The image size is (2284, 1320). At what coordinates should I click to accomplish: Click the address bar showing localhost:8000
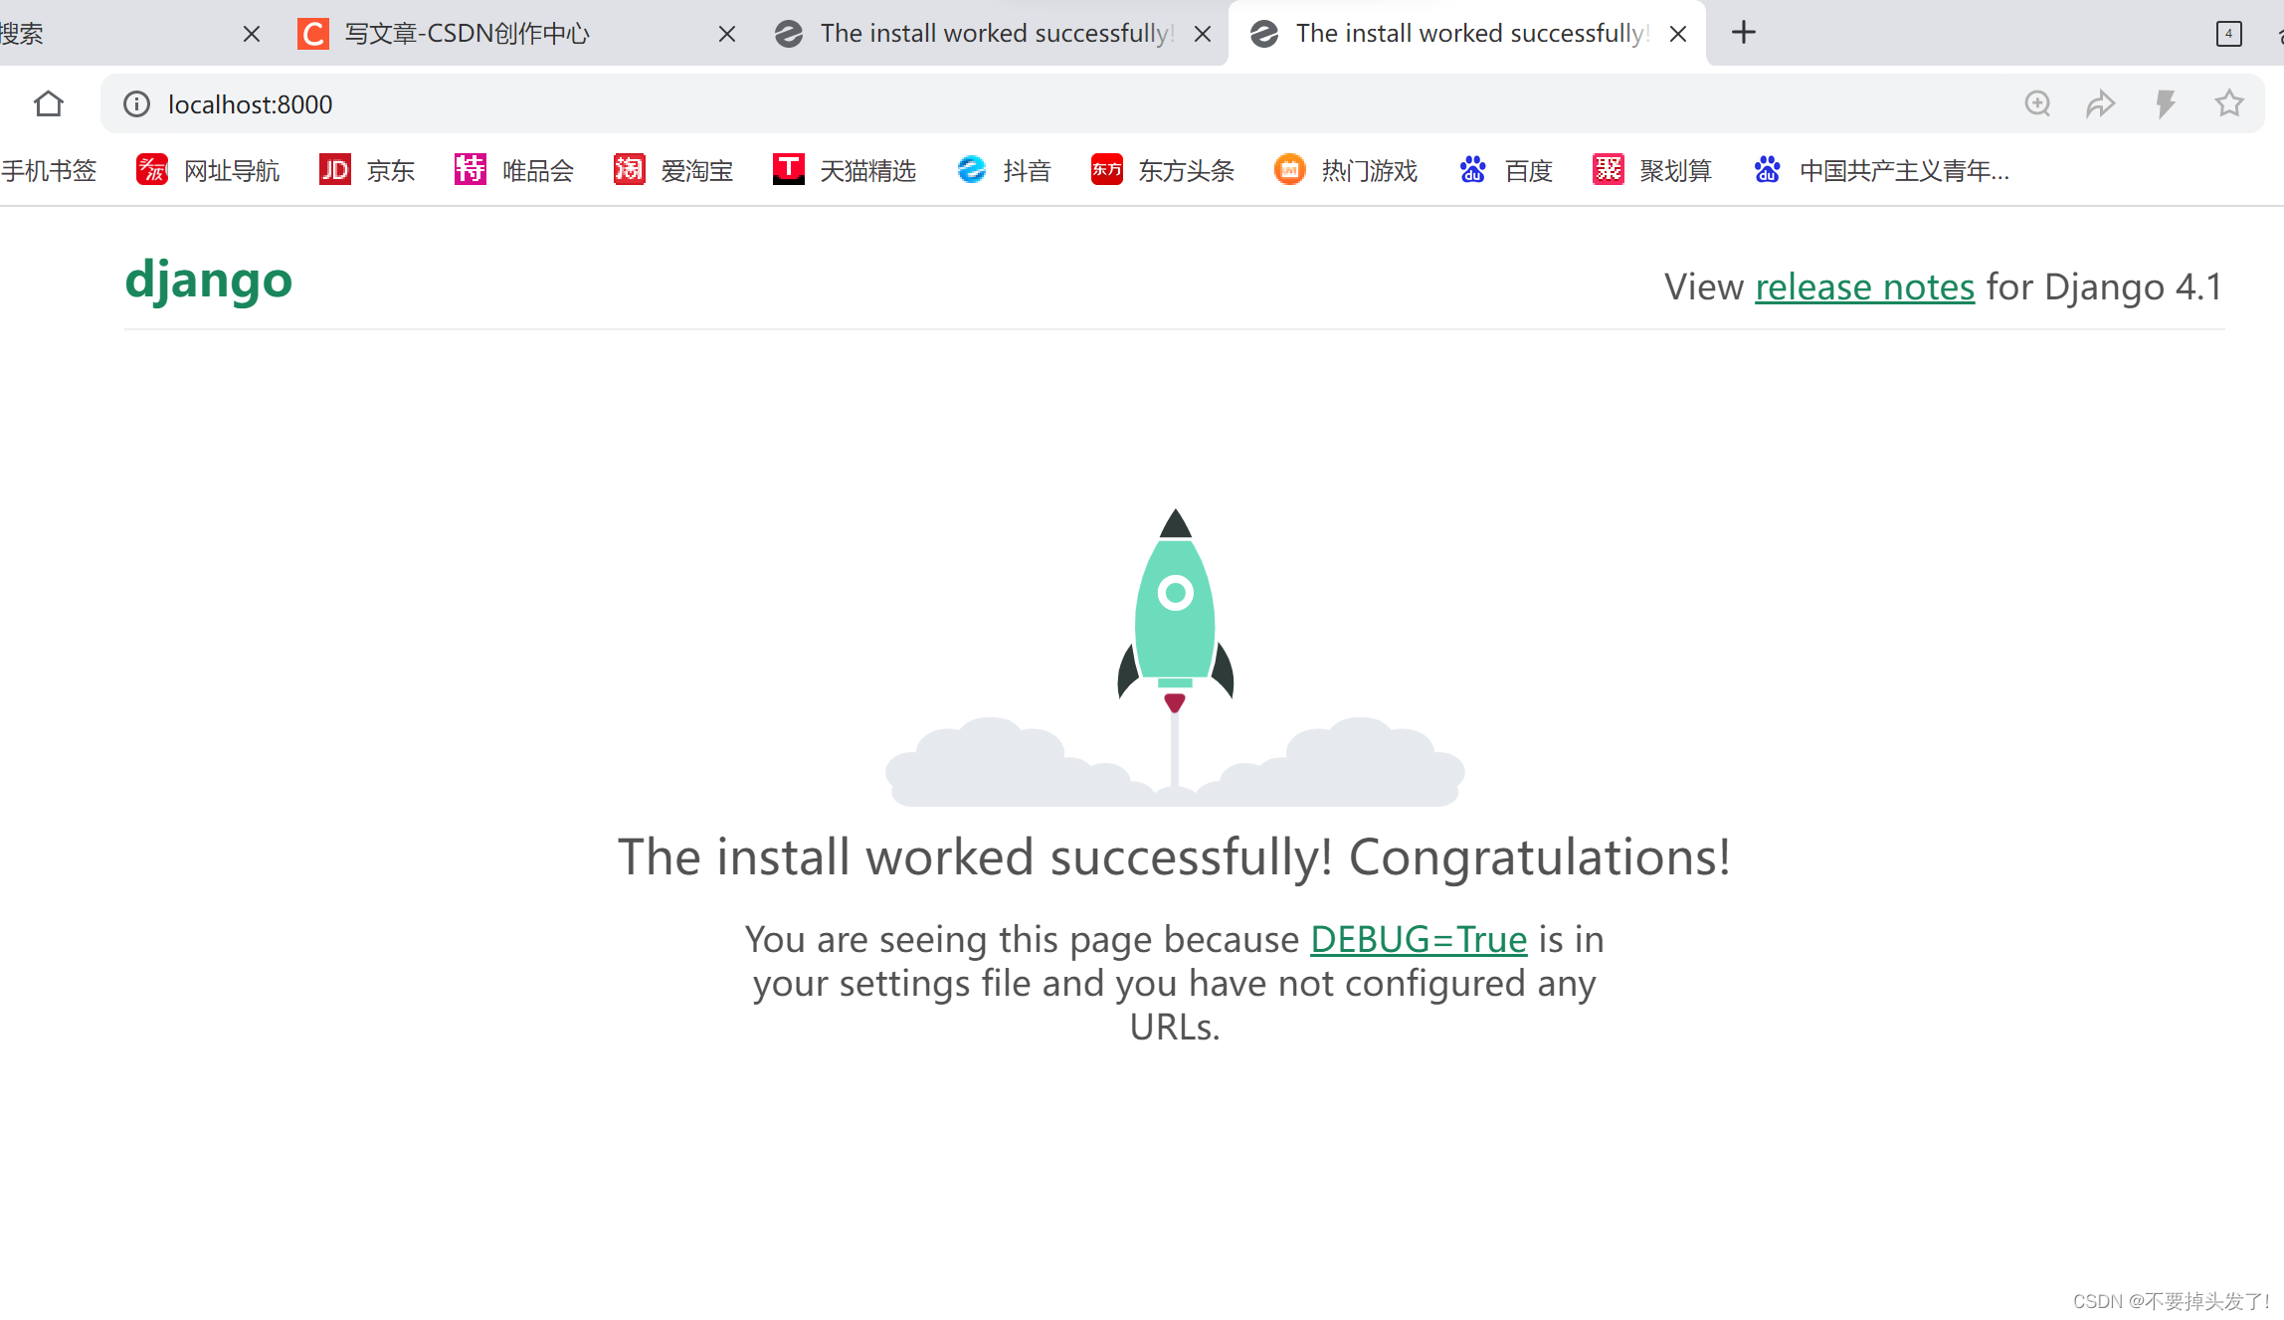(x=250, y=103)
